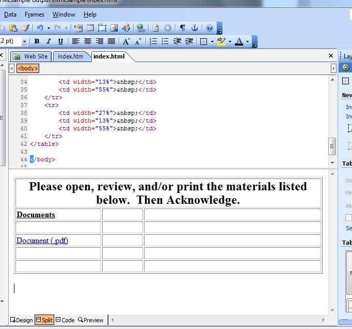
Task: Increase indent of paragraph
Action: (189, 41)
